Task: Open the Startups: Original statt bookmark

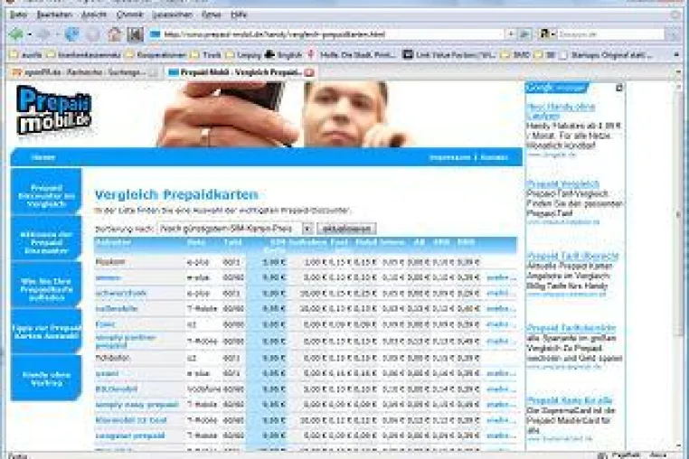Action: 608,55
